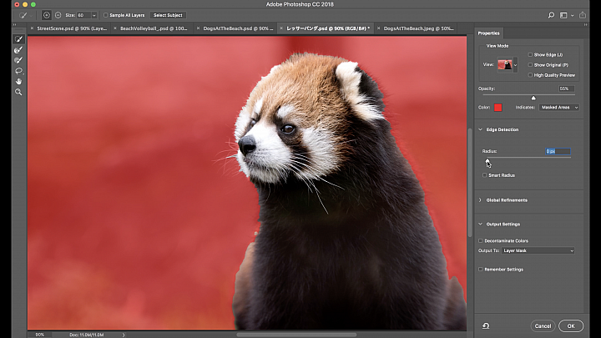Enable Sample All Layers checkbox
This screenshot has width=601, height=338.
(x=106, y=15)
